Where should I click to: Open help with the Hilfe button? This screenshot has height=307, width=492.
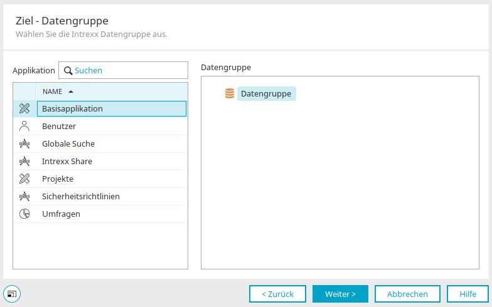(x=468, y=294)
